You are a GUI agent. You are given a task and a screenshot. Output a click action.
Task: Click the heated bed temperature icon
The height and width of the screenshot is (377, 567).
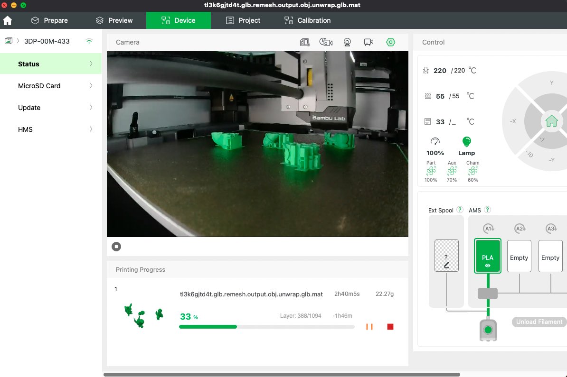(428, 96)
